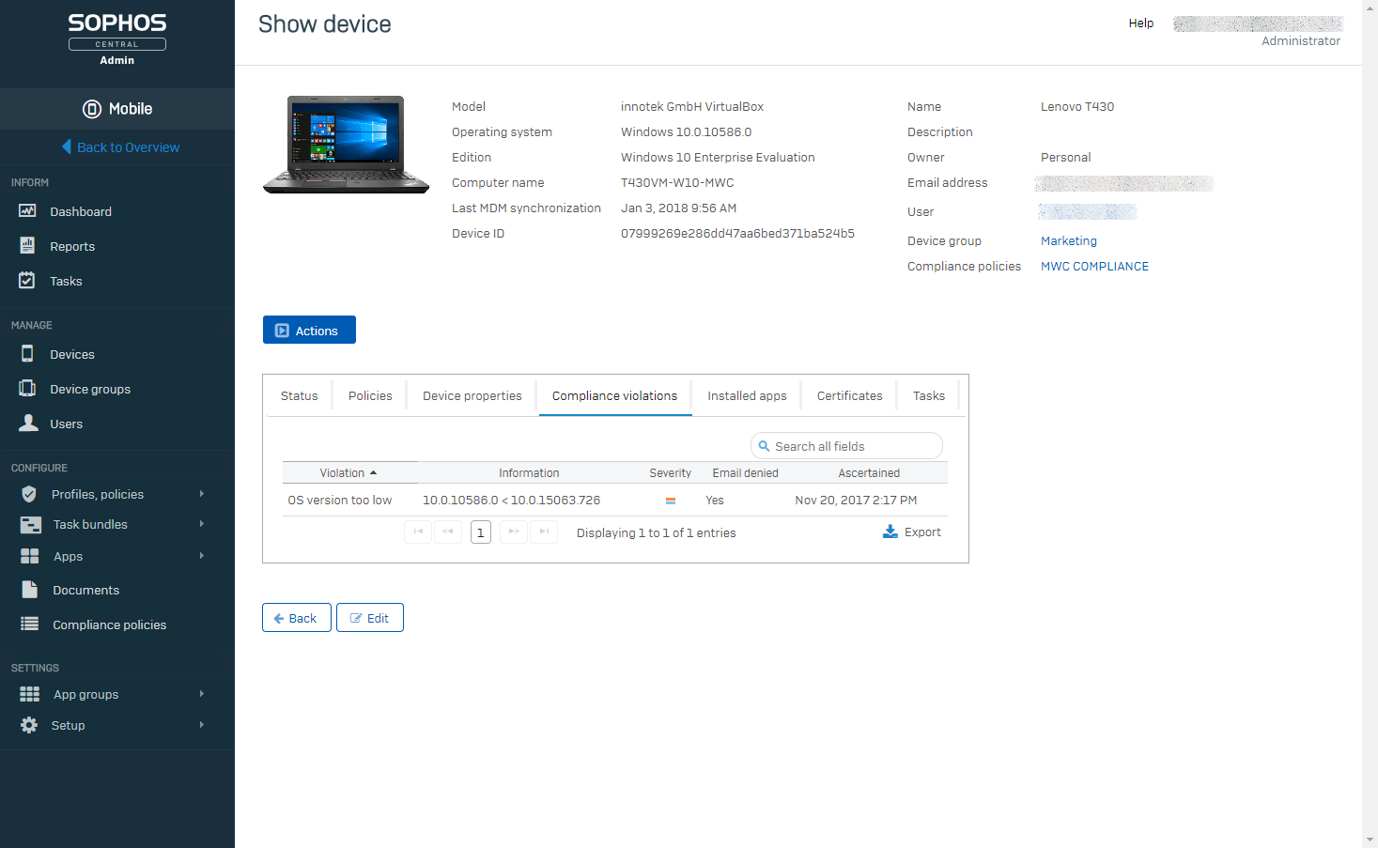1378x848 pixels.
Task: Click the Documents page icon
Action: tap(30, 590)
